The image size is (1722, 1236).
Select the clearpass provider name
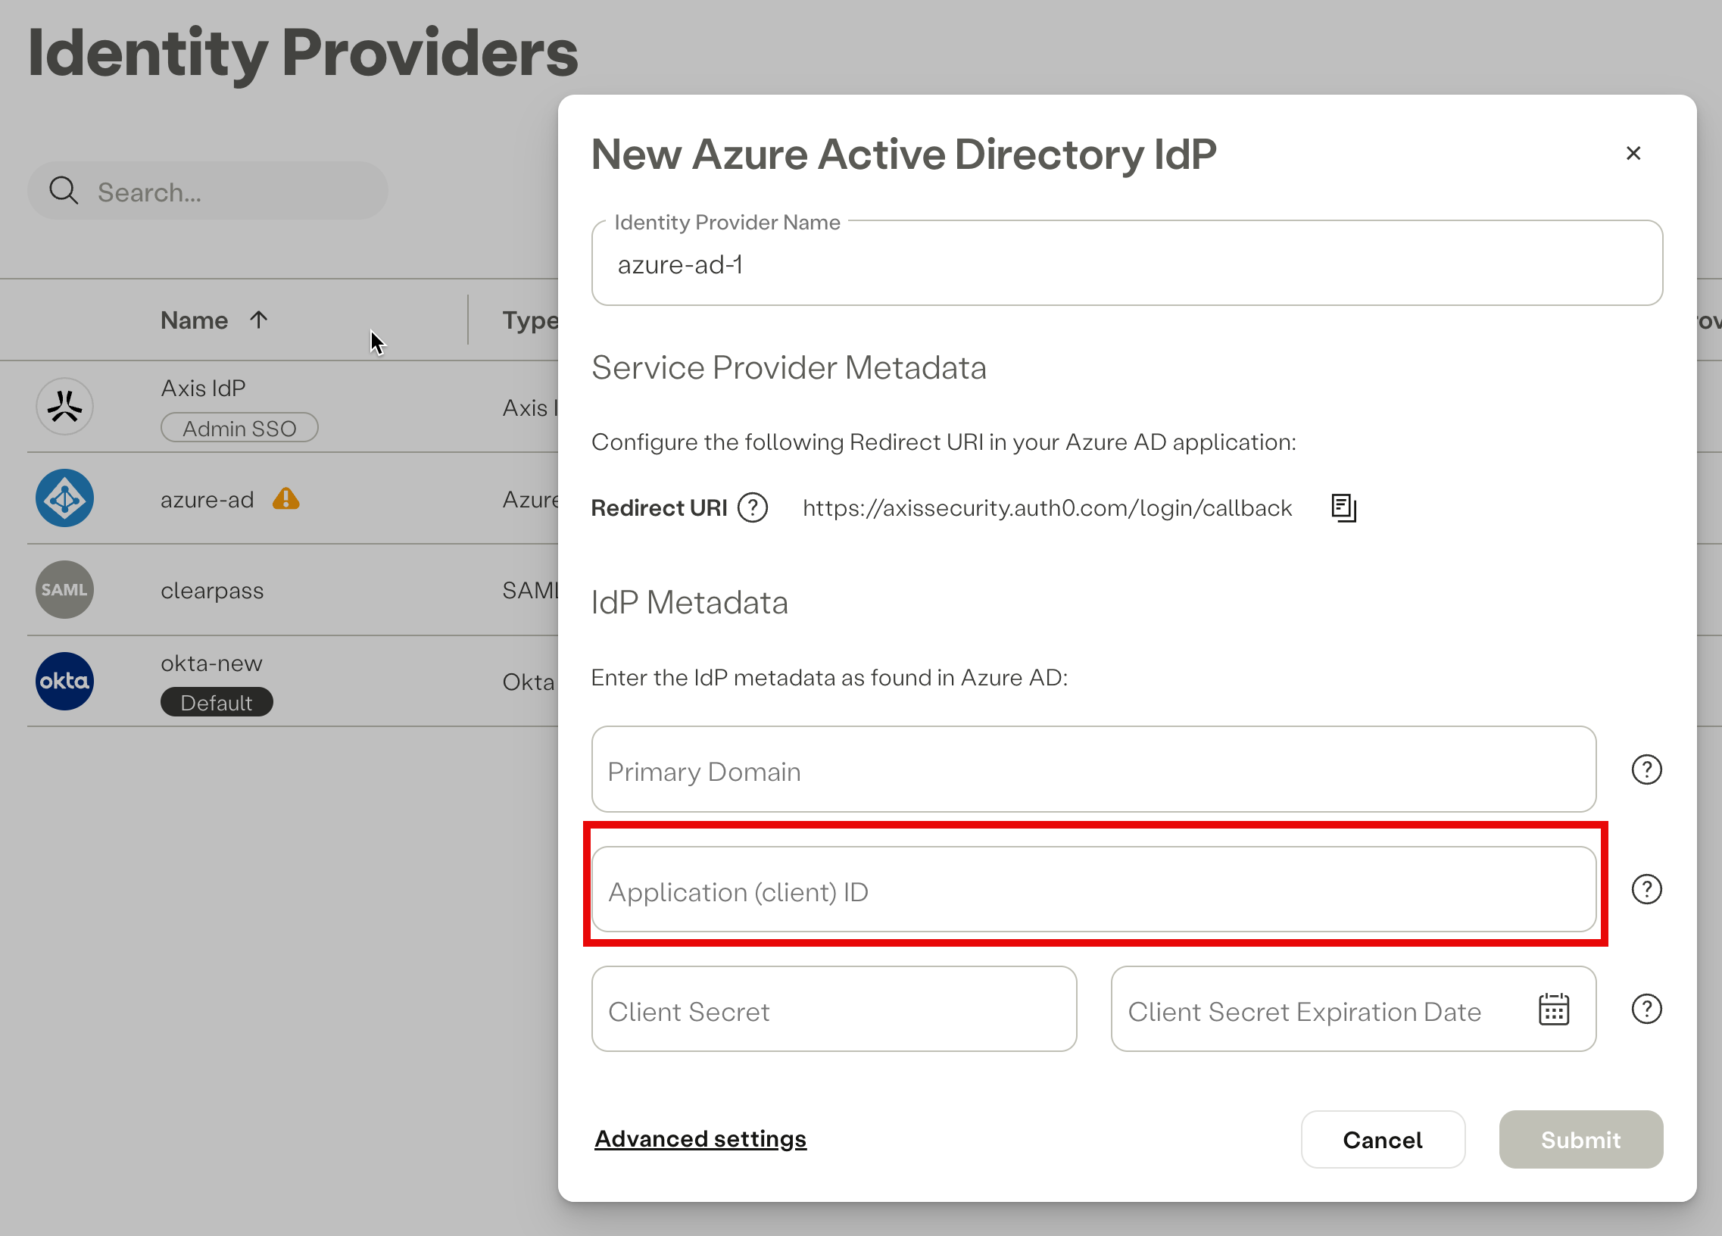tap(212, 591)
